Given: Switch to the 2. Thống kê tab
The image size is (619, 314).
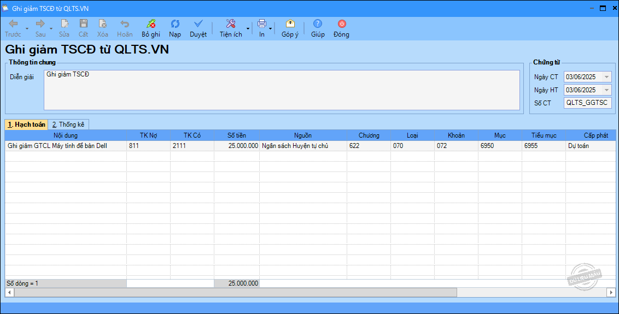Looking at the screenshot, I should [x=68, y=125].
